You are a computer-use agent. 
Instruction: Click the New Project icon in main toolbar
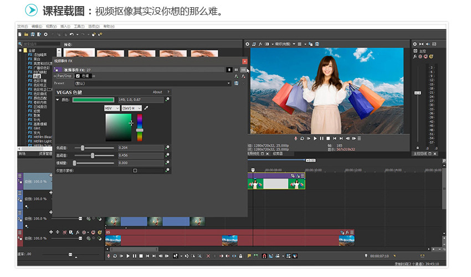point(20,34)
